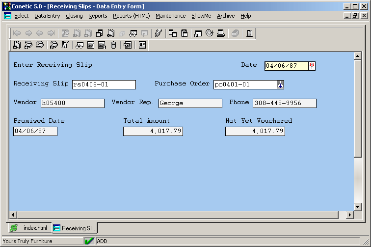Click the computer icon in top toolbar
The height and width of the screenshot is (247, 371).
tap(221, 33)
